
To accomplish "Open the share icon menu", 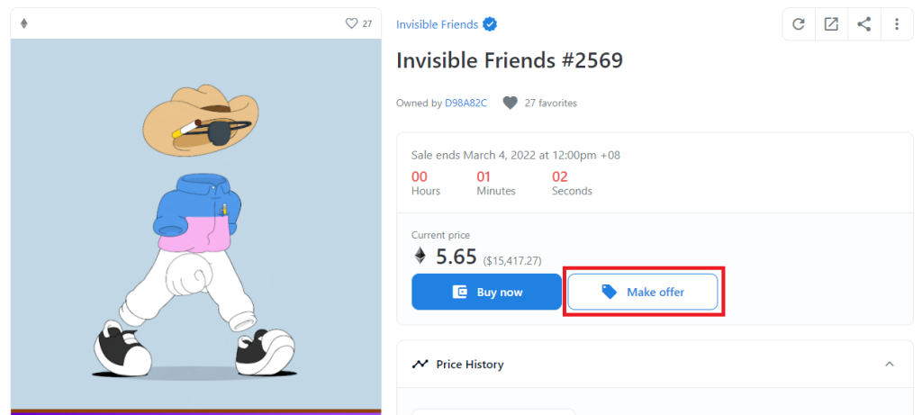I will click(x=863, y=24).
